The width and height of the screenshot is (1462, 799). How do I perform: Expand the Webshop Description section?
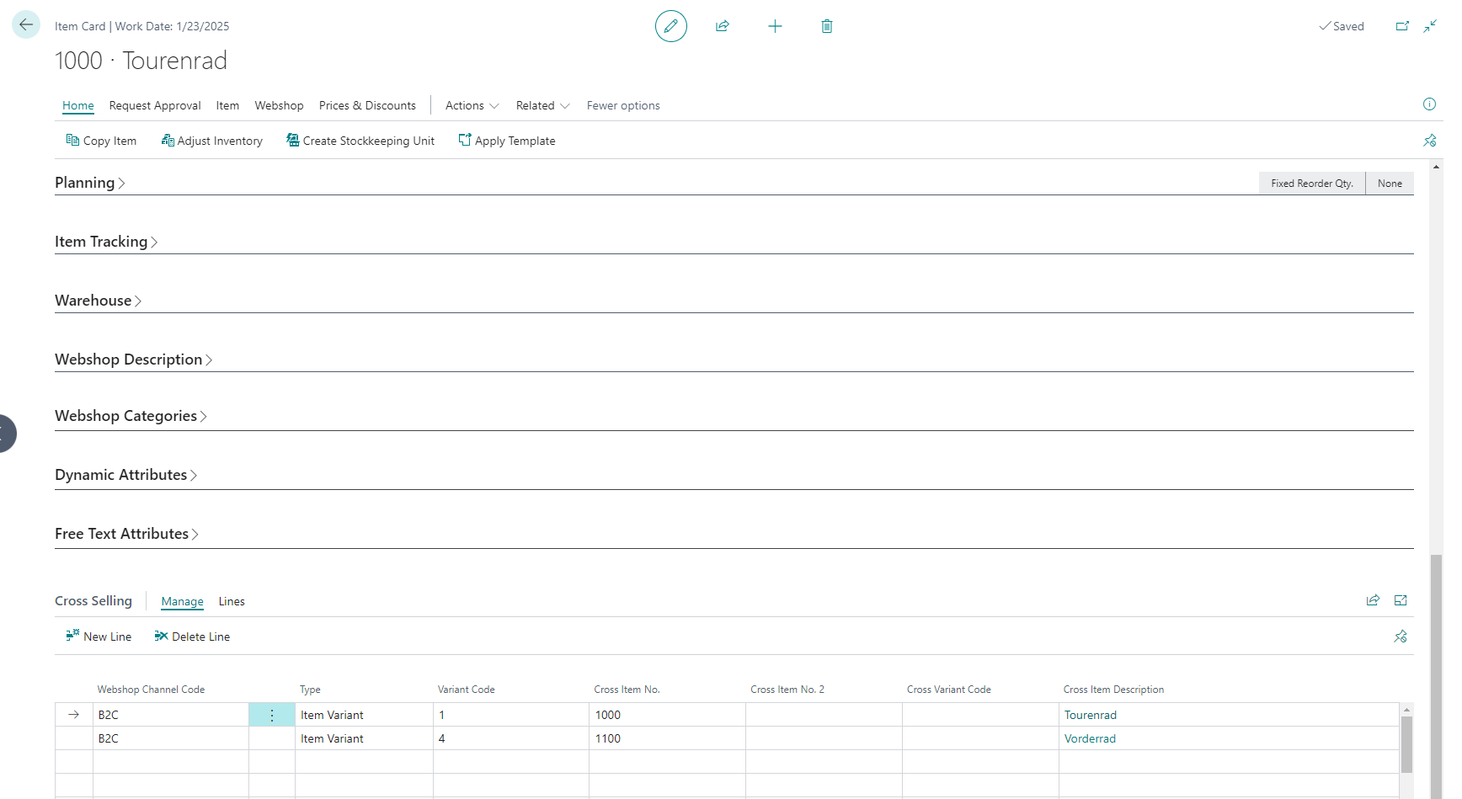tap(134, 360)
